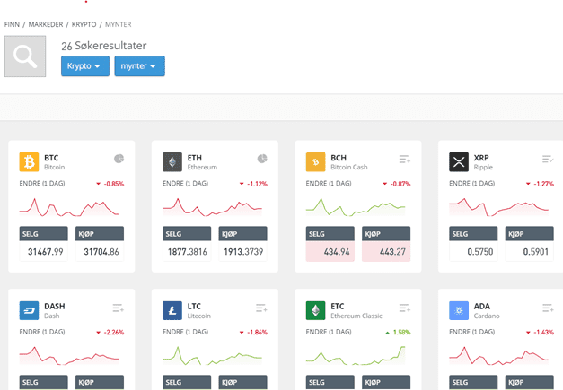563x390 pixels.
Task: Click ETH daily change -1.12%
Action: [x=257, y=184]
